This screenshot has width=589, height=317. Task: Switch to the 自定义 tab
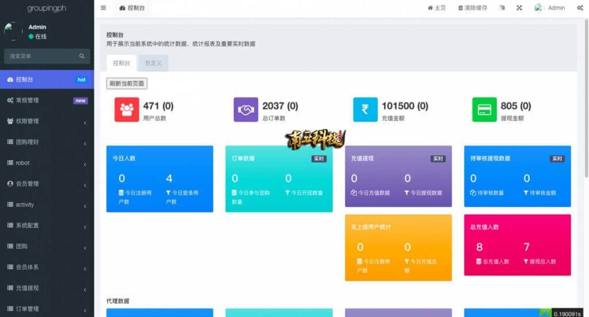click(x=153, y=63)
